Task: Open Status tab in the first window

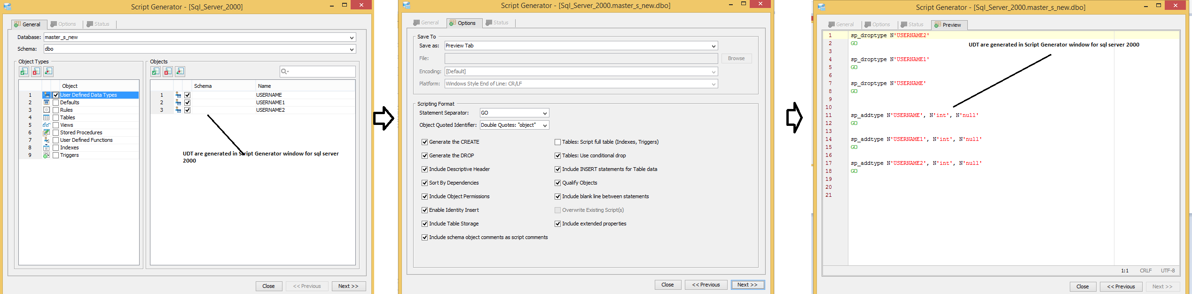Action: click(x=98, y=24)
